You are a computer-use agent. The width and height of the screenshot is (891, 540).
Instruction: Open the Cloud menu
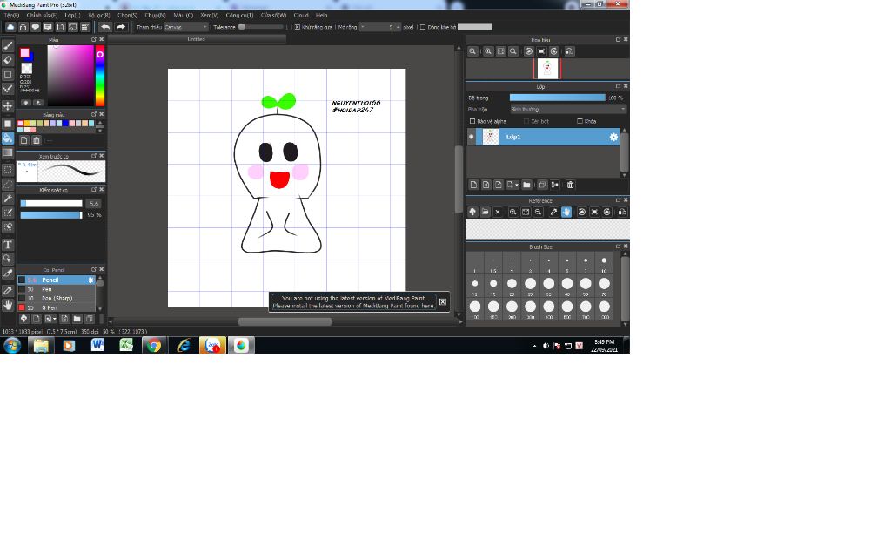[300, 16]
